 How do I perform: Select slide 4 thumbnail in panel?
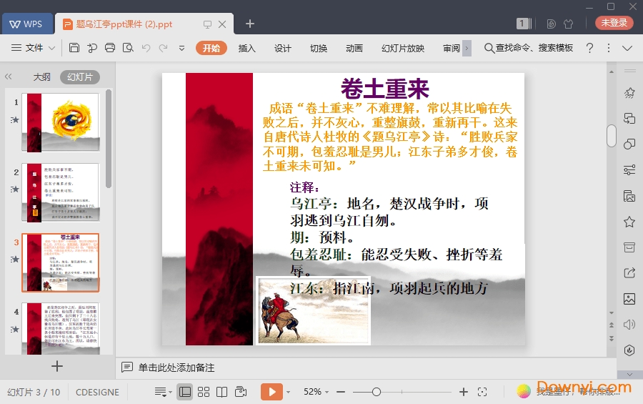[x=60, y=327]
